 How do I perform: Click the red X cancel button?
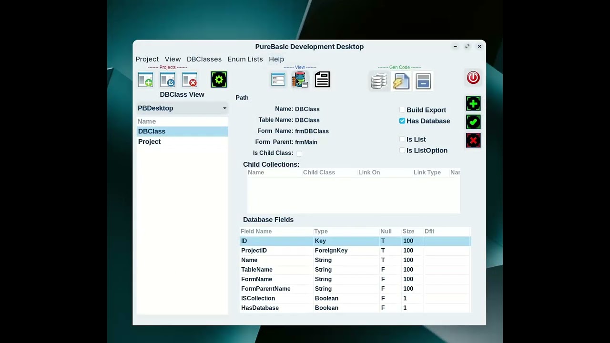[473, 141]
